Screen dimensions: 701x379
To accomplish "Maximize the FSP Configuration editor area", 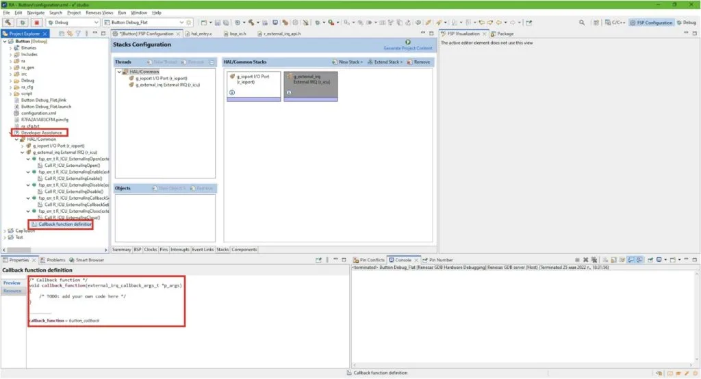I will tap(431, 34).
